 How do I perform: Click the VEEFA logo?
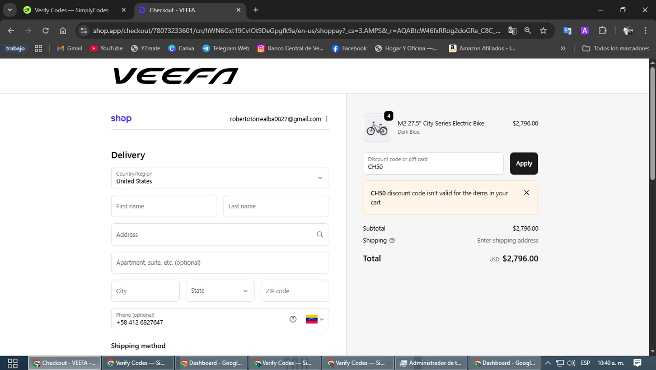176,76
